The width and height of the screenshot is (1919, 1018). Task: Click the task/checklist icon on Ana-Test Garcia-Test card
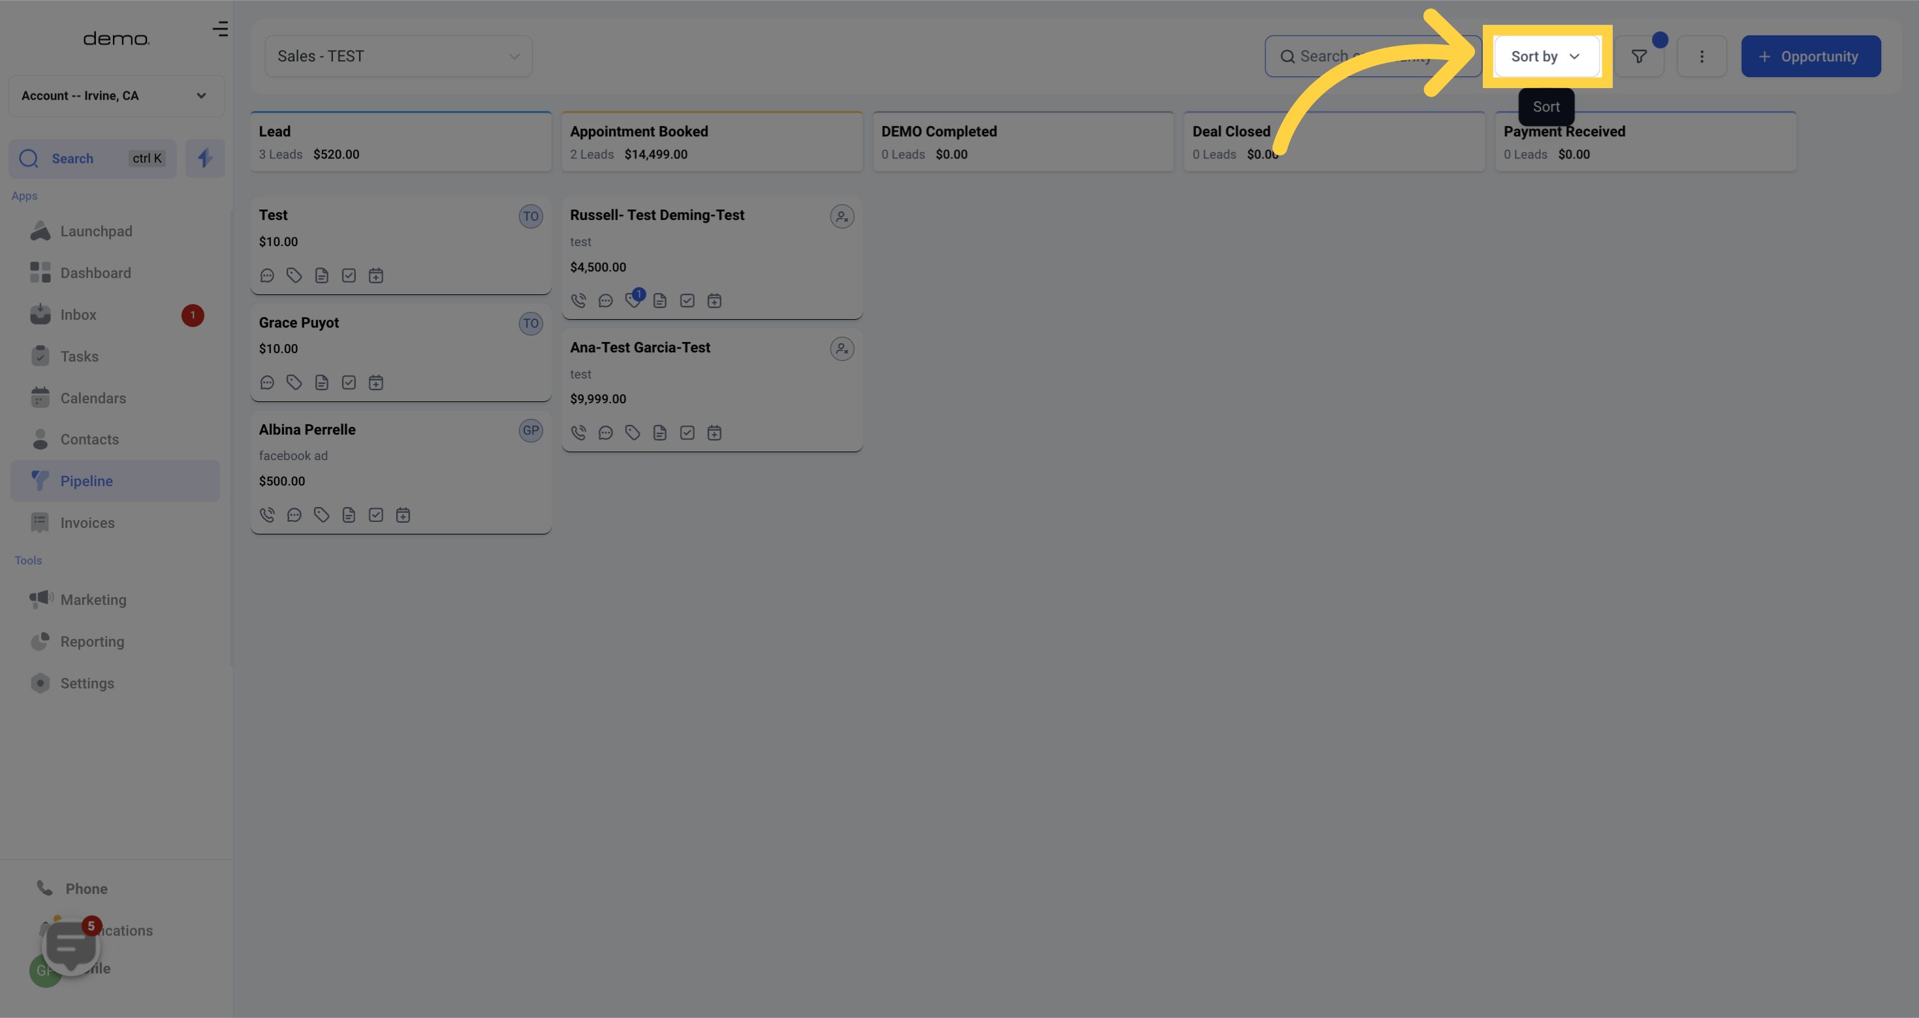687,432
